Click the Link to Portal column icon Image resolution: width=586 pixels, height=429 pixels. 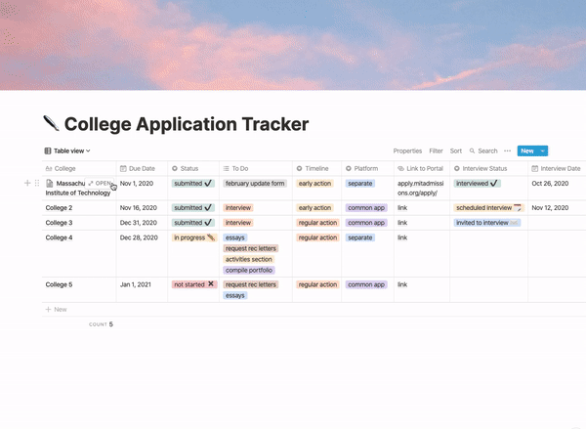(x=400, y=169)
